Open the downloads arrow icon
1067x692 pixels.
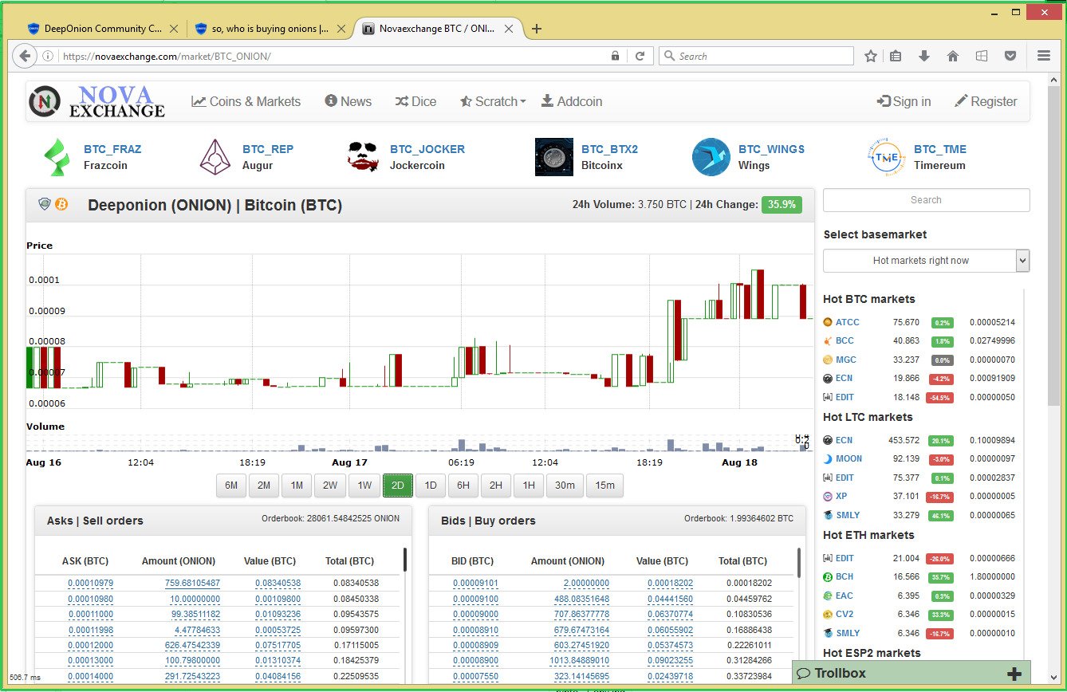[924, 56]
